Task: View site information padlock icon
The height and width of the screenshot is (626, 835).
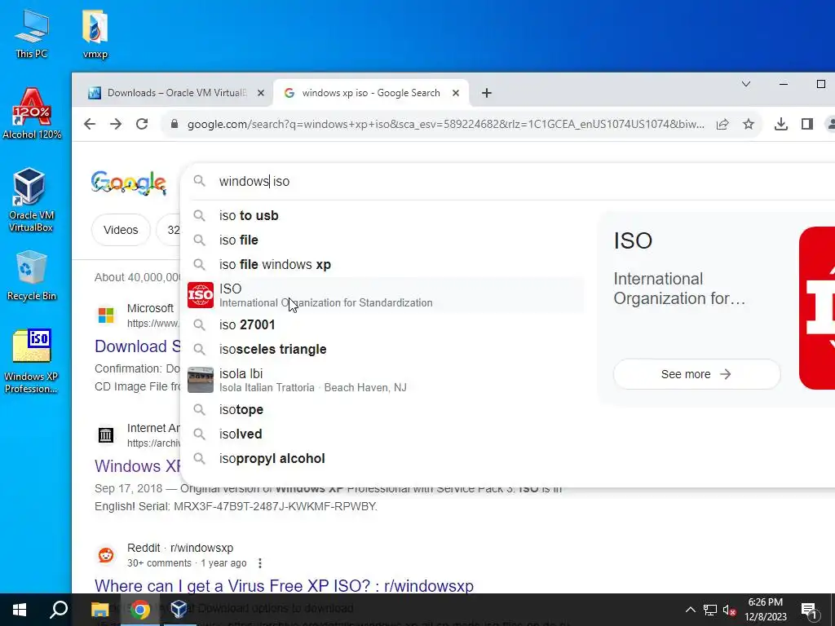Action: click(174, 124)
